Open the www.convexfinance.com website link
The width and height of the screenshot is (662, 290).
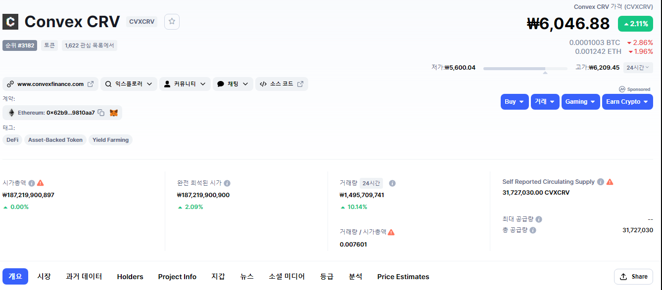[50, 84]
